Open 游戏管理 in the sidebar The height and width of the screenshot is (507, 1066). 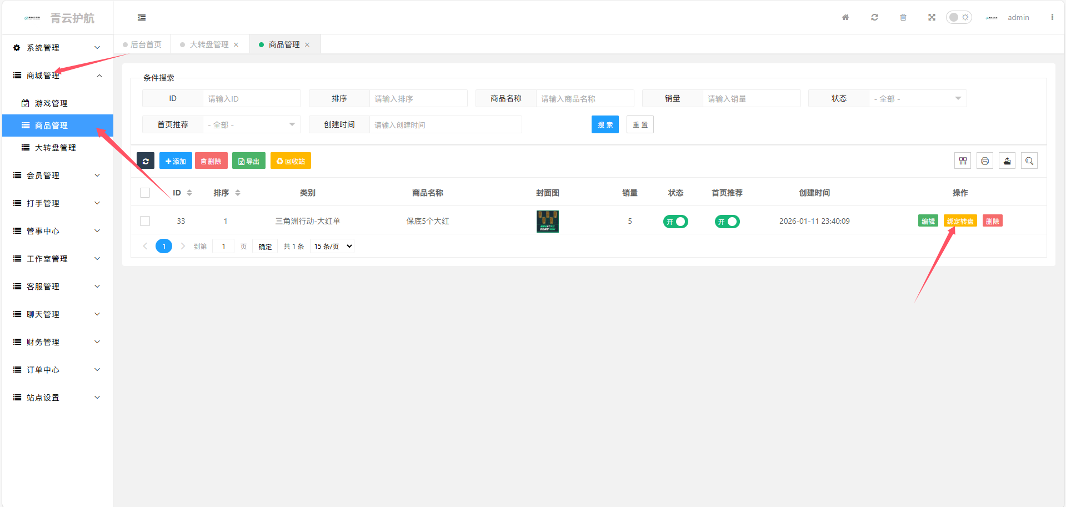pos(51,103)
